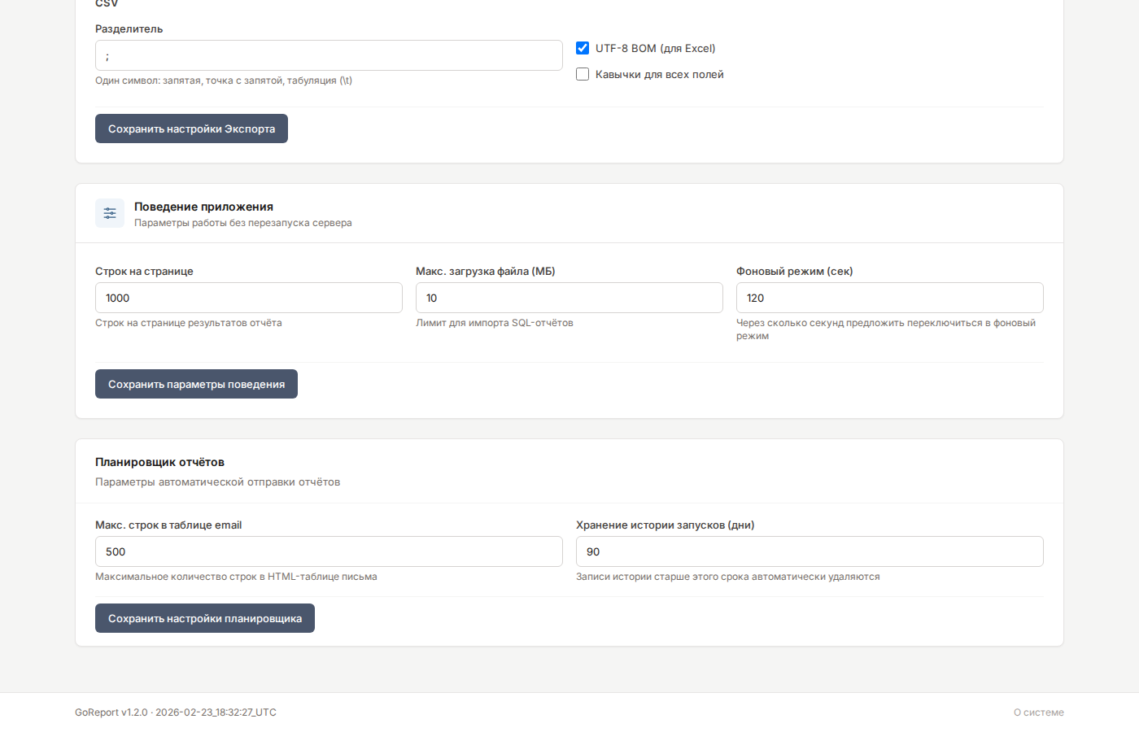The image size is (1139, 732).
Task: Click the Фоновый режим (сек) label
Action: point(794,271)
